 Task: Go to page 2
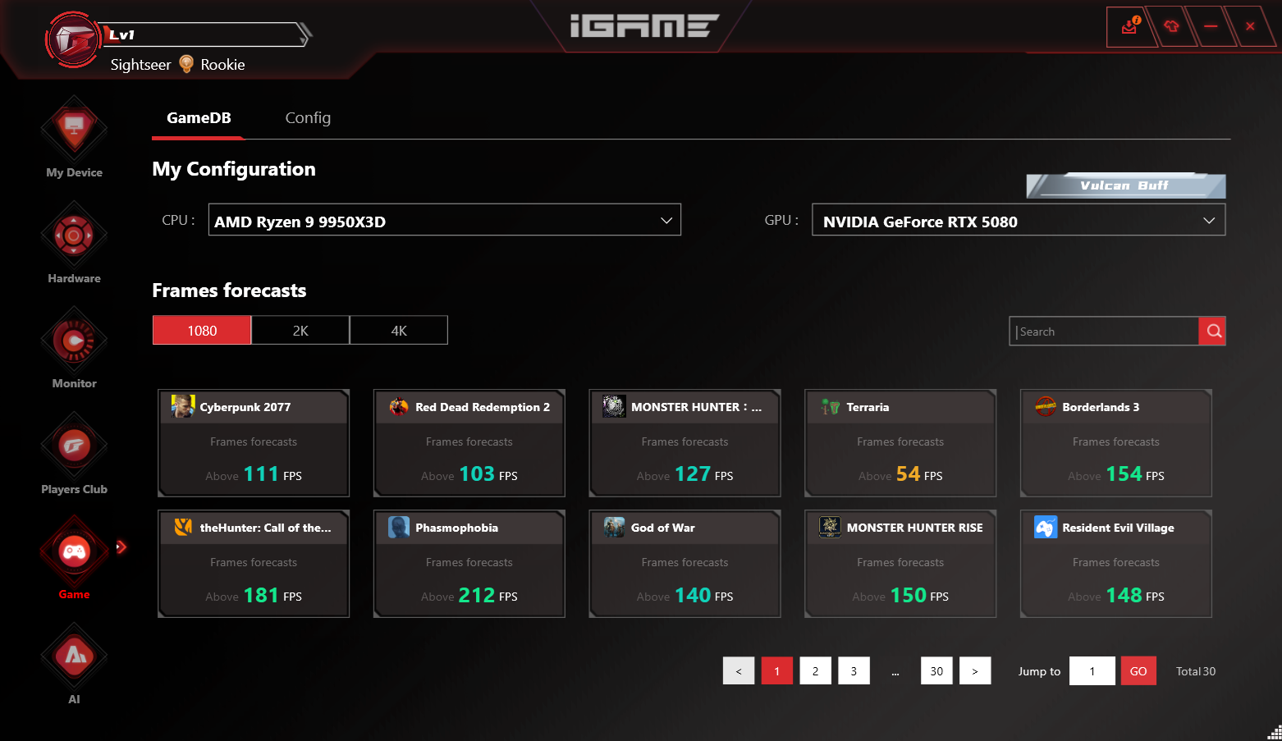815,671
